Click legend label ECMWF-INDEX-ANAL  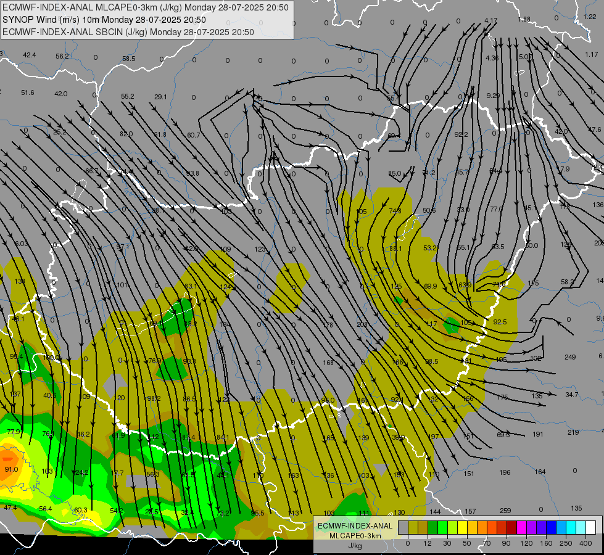pos(355,526)
